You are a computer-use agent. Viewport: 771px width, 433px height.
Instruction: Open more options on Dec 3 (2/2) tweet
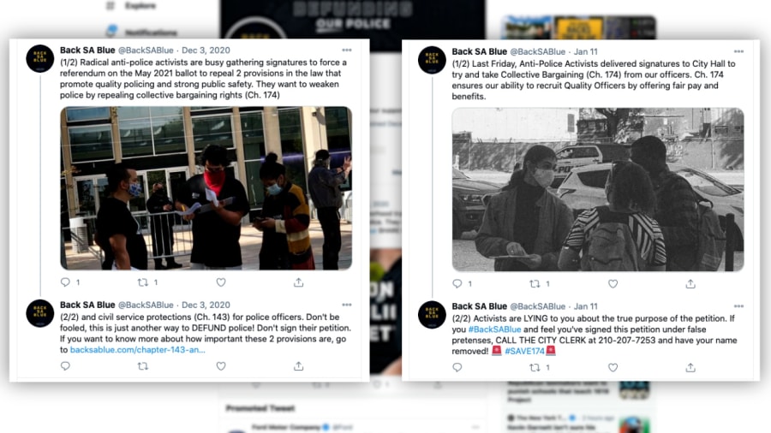[347, 305]
